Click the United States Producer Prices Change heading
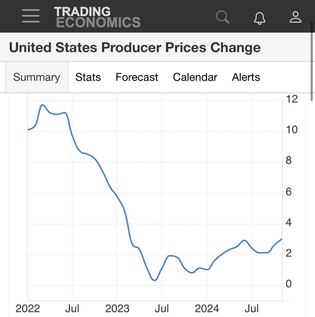The height and width of the screenshot is (317, 315). coord(135,48)
